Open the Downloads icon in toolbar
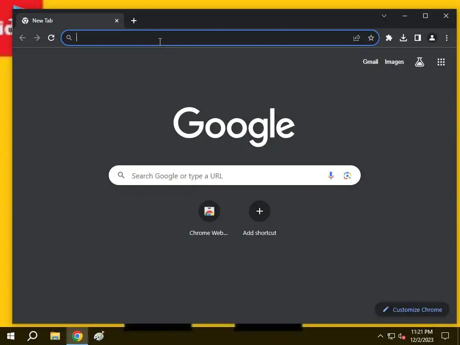Image resolution: width=460 pixels, height=345 pixels. pos(403,38)
